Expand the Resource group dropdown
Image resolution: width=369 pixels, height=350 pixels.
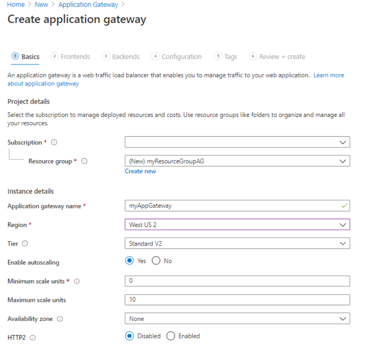click(x=237, y=161)
